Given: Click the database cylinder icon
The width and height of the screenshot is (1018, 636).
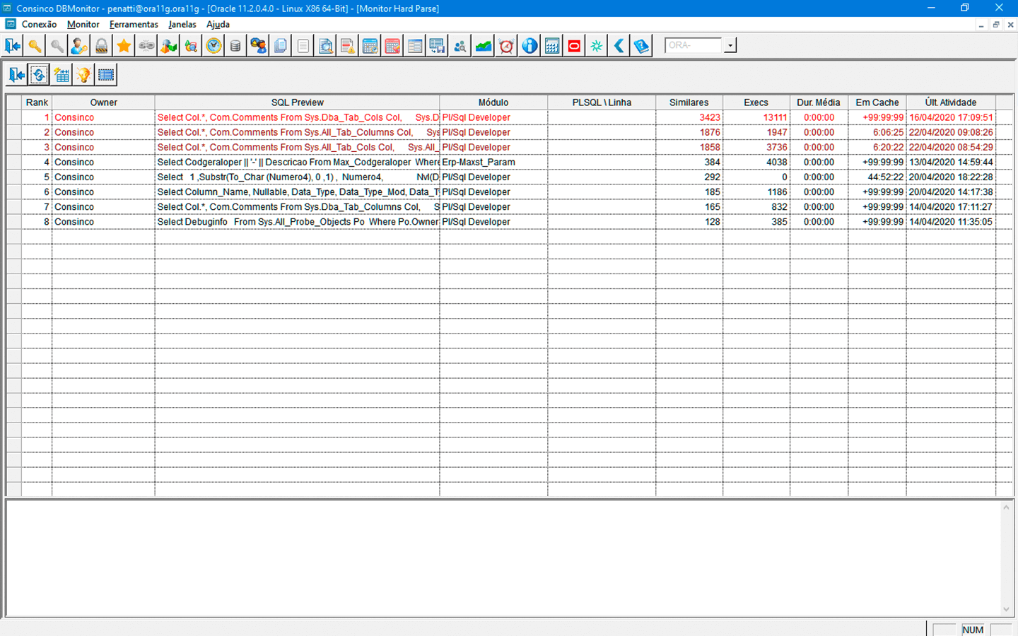Looking at the screenshot, I should (x=235, y=46).
